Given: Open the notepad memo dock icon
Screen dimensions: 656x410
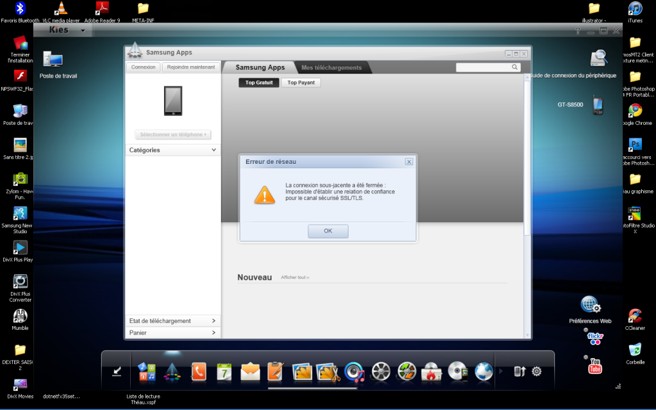Looking at the screenshot, I should (275, 372).
